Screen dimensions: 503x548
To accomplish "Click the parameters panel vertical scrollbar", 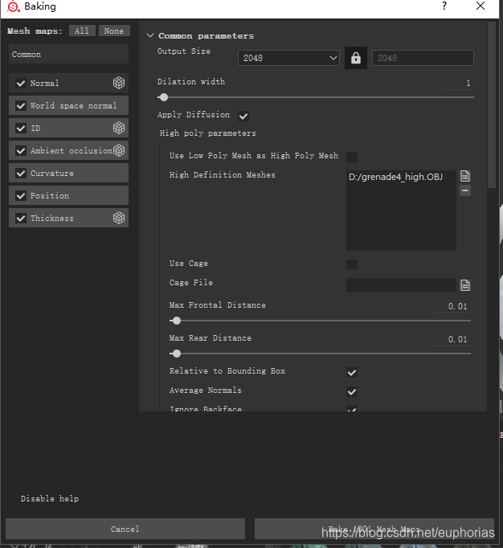I will click(492, 104).
